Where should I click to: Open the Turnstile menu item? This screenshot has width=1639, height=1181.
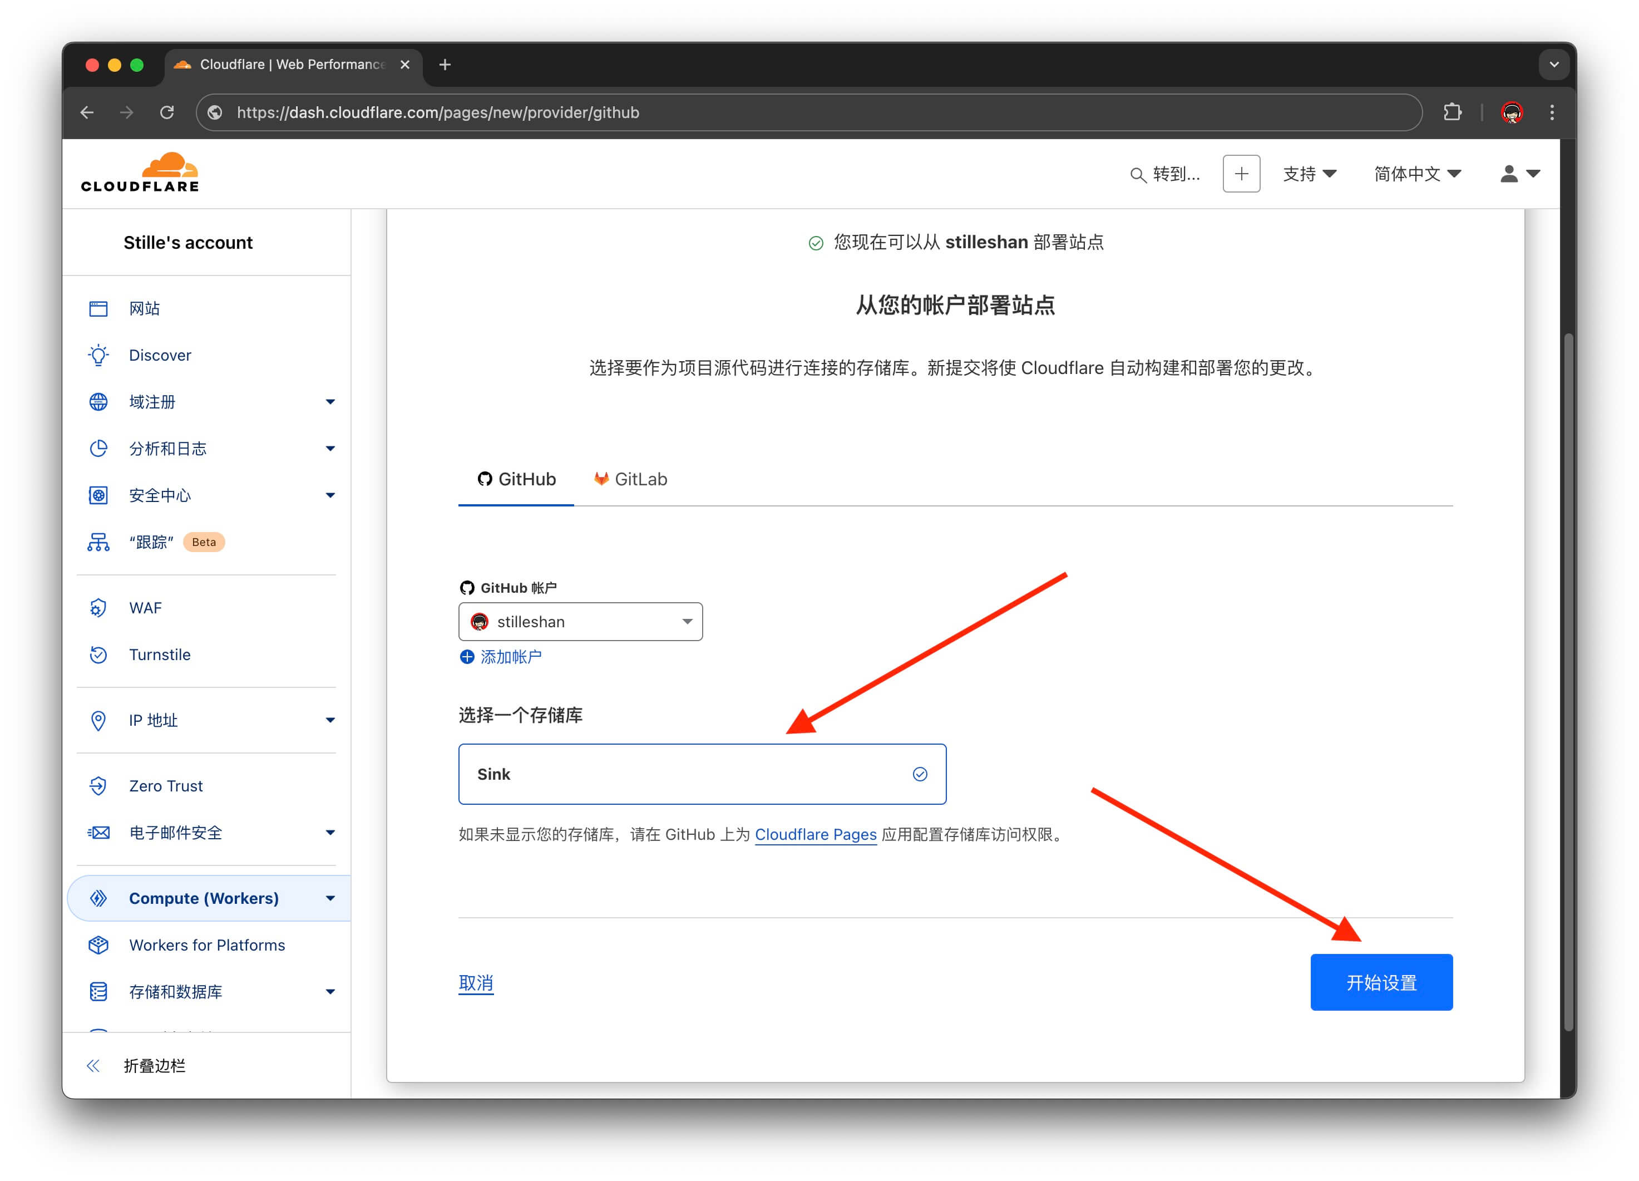point(160,655)
